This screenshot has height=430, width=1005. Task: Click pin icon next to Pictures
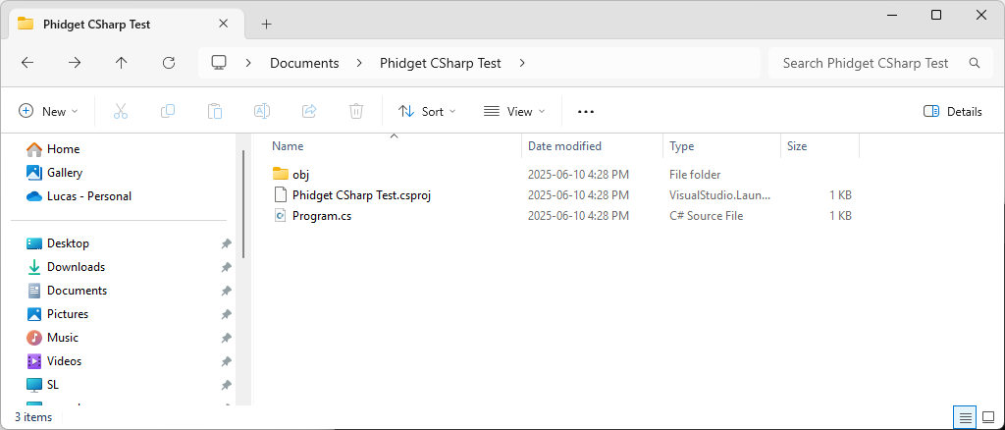(226, 314)
